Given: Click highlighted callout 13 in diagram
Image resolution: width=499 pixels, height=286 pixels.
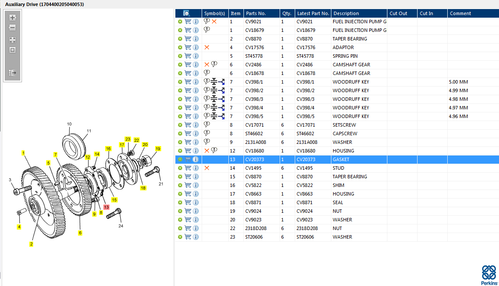Looking at the screenshot, I should 106,207.
